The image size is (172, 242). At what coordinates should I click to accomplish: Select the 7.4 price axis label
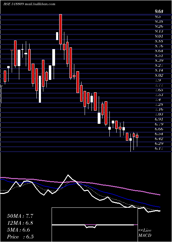click(x=158, y=100)
